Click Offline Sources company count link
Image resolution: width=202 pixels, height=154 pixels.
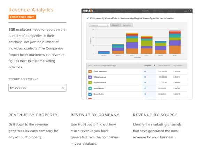(x=145, y=77)
